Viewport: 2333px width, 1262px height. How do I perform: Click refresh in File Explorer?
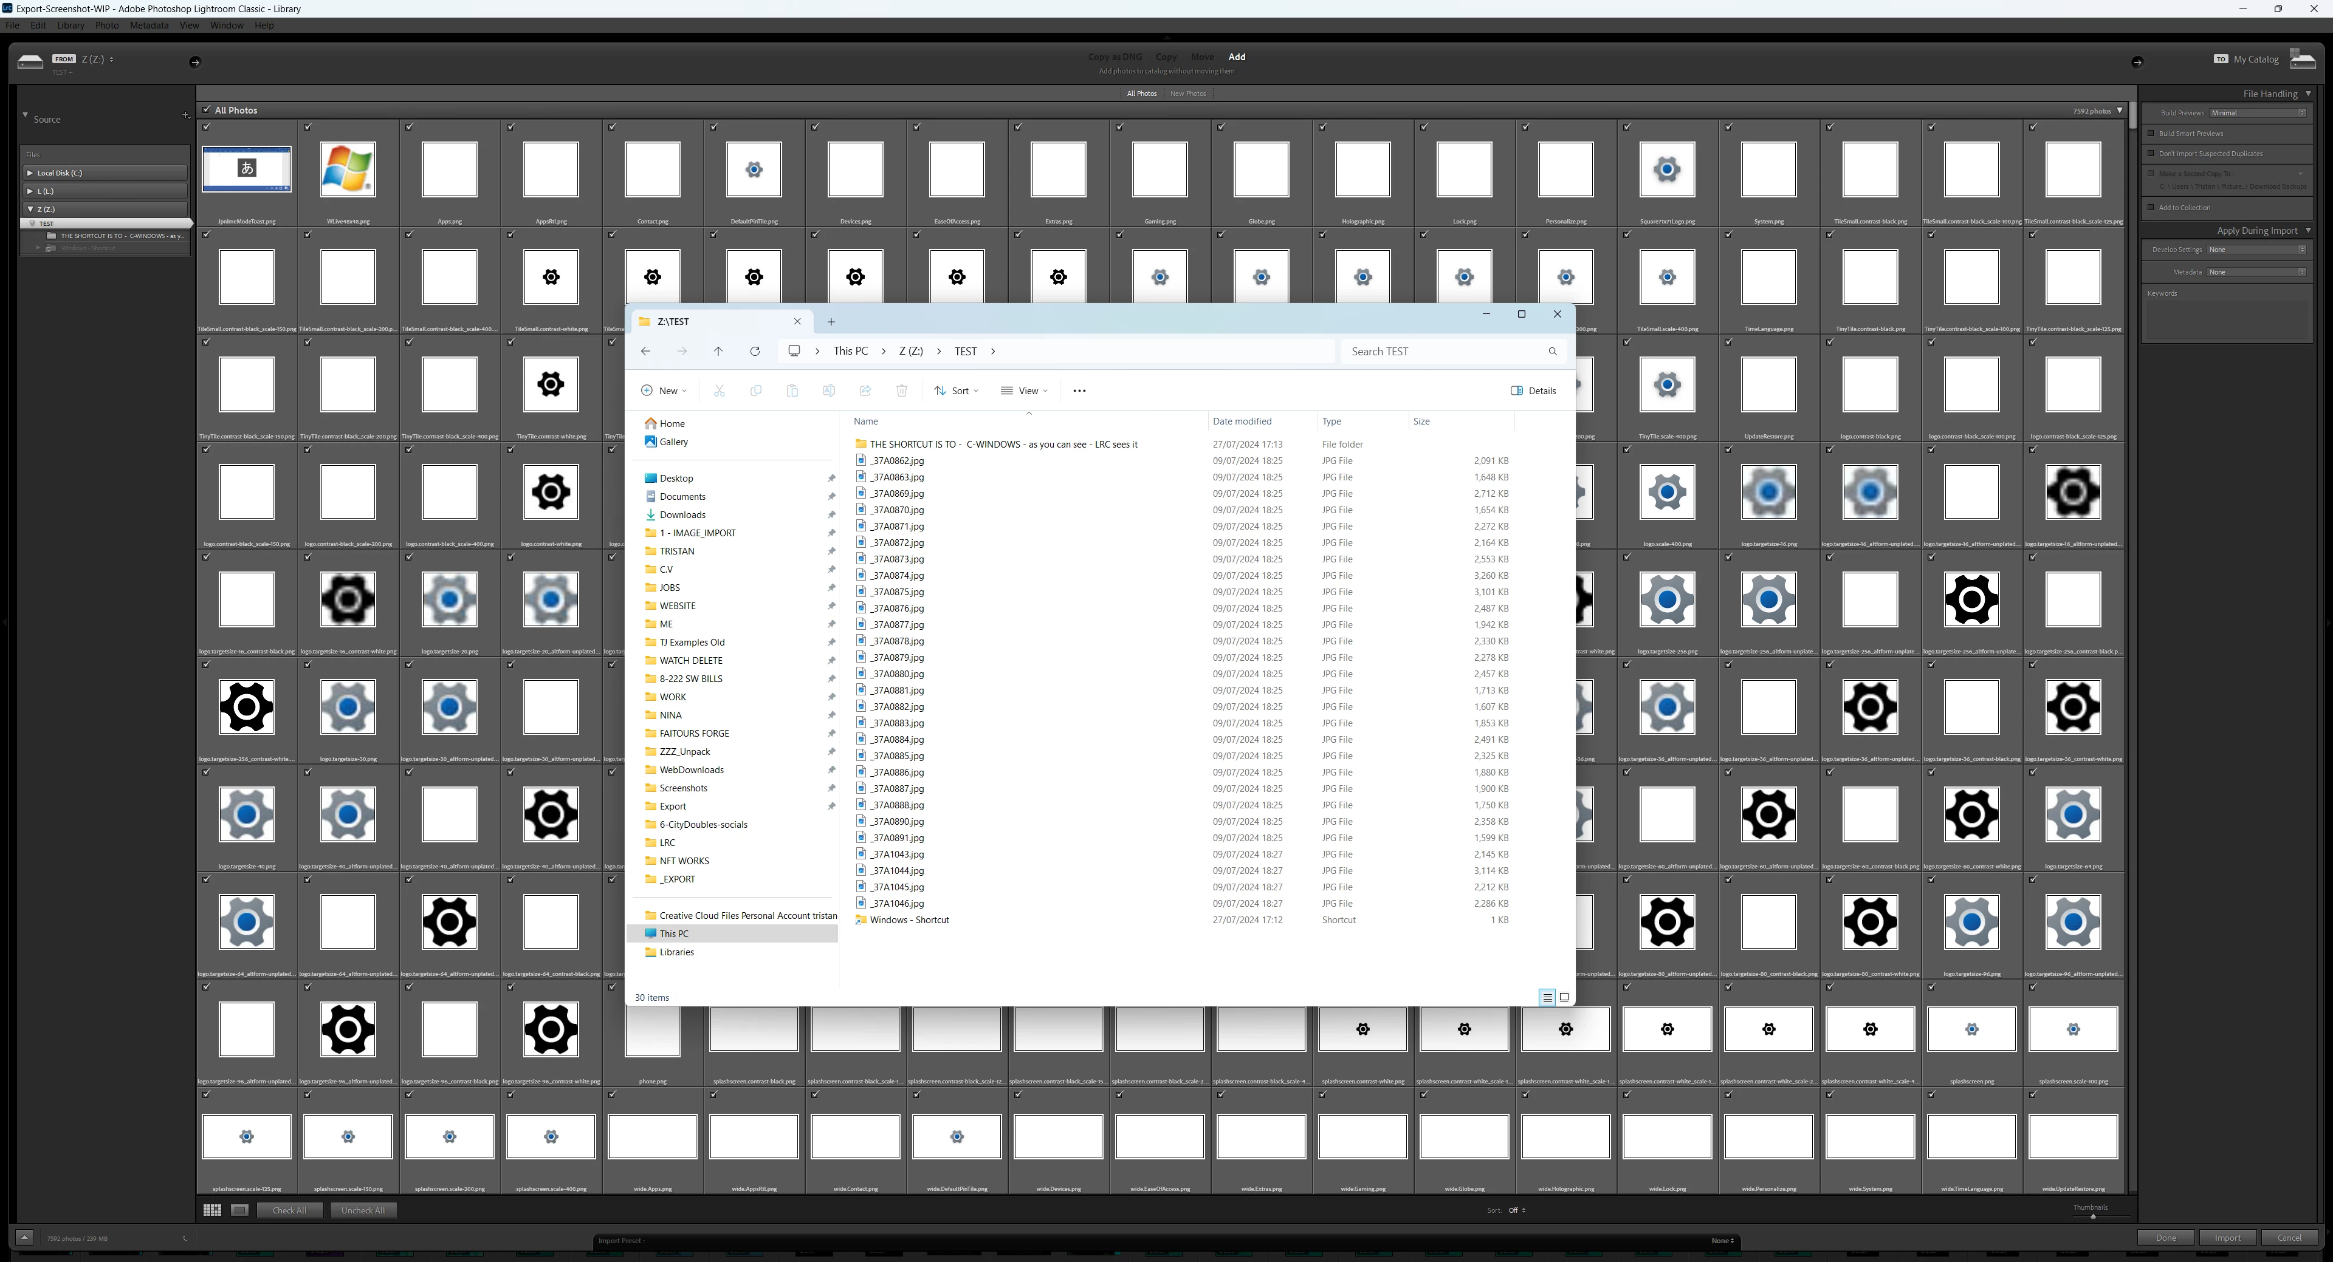754,351
